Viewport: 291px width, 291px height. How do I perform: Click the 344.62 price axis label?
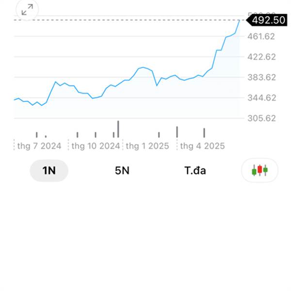pos(262,98)
